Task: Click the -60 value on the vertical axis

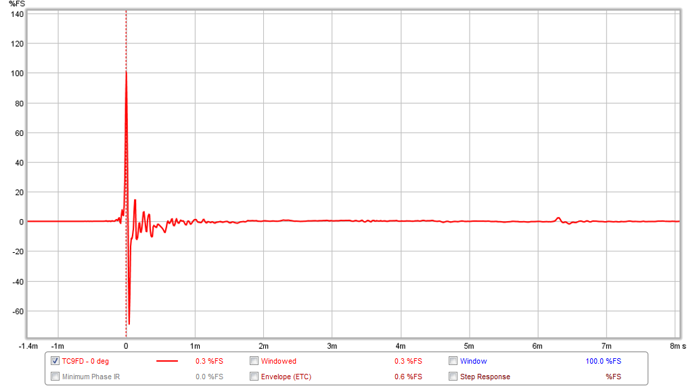Action: pyautogui.click(x=18, y=312)
